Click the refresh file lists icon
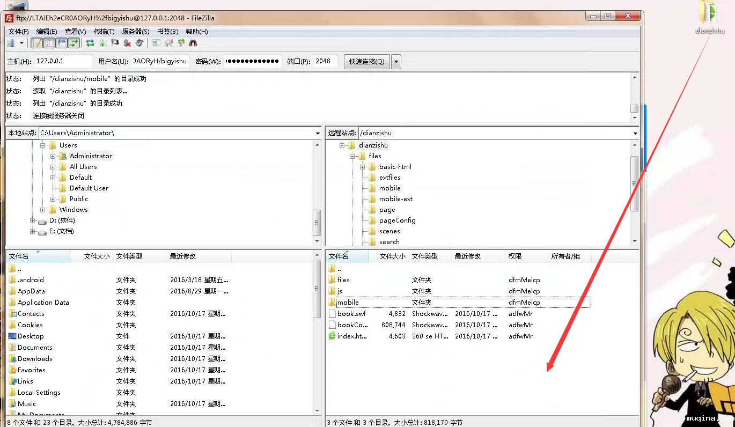The width and height of the screenshot is (735, 427). coord(90,43)
